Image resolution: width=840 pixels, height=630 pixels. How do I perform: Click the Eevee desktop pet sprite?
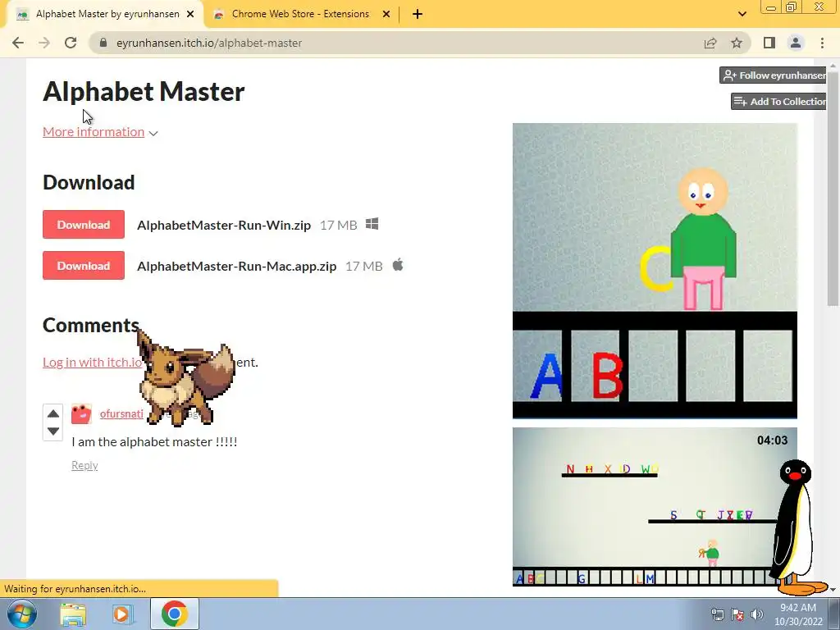tap(185, 377)
